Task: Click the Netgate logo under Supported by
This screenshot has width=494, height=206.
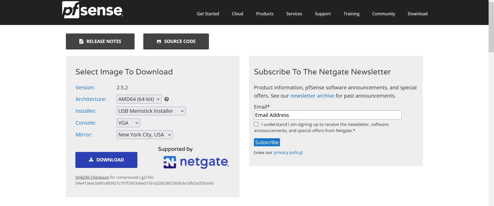Action: (196, 162)
